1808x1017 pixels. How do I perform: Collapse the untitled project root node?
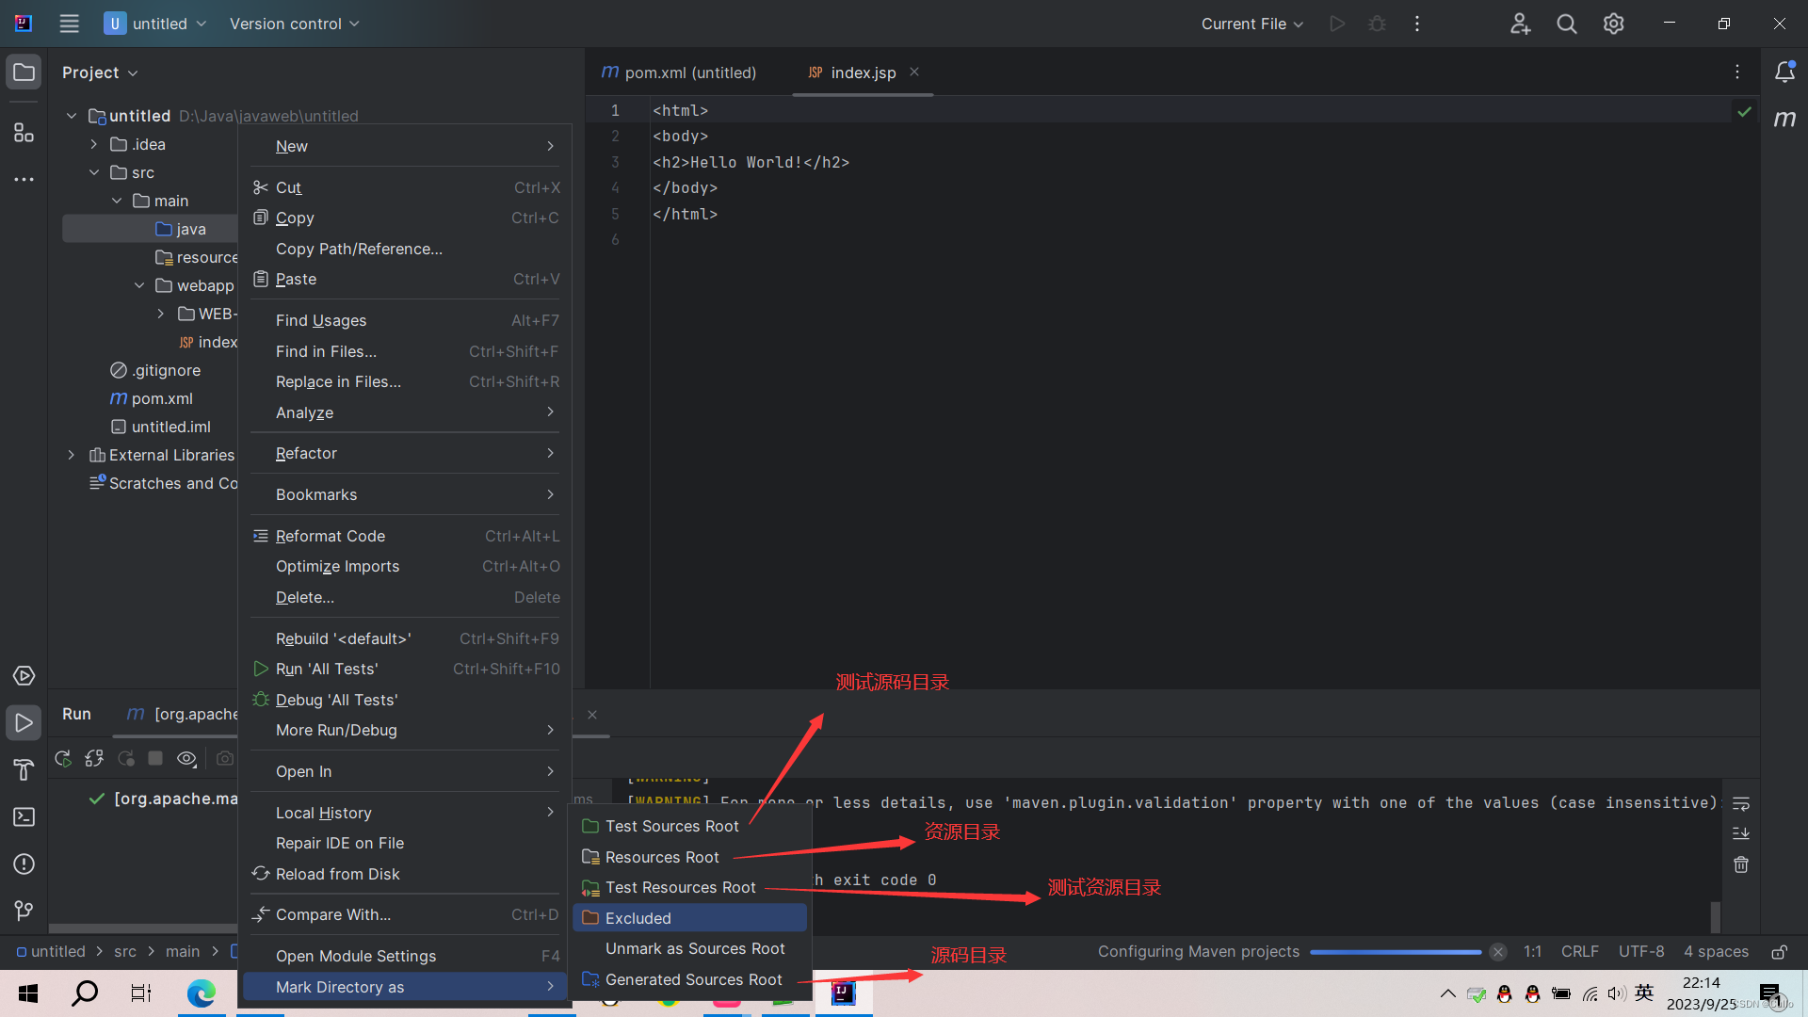point(72,116)
